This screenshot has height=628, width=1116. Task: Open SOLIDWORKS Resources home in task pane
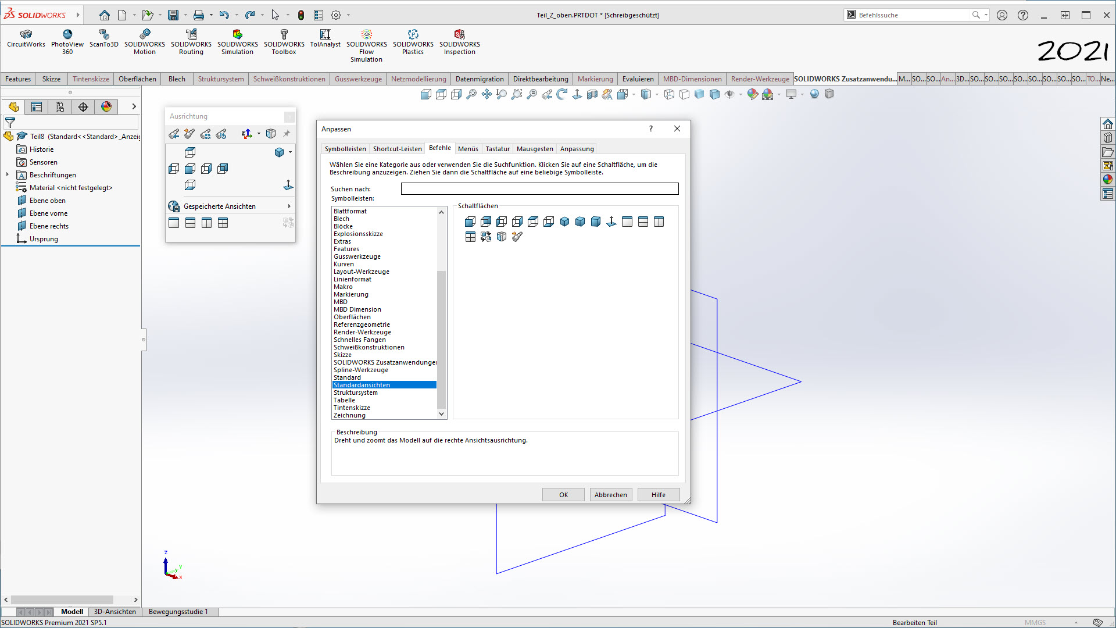click(1108, 124)
